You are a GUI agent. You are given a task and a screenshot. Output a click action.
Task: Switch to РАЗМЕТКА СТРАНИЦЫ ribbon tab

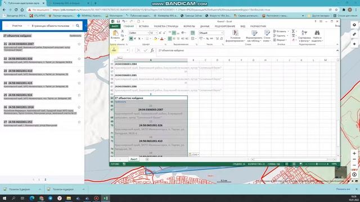tap(166, 26)
